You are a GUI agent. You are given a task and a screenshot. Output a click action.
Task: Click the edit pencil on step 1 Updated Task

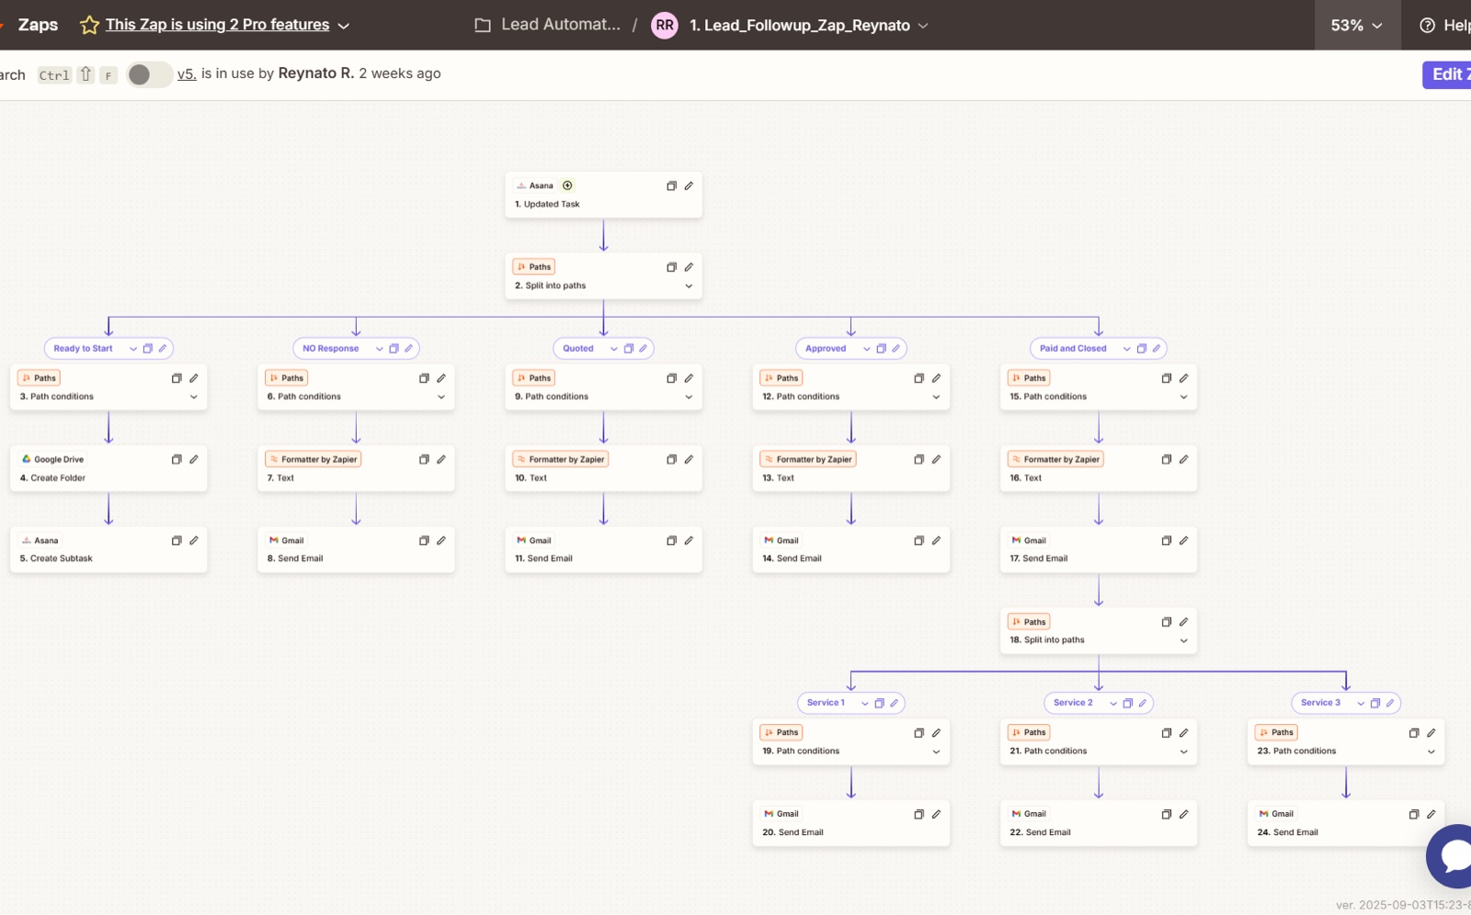pos(689,186)
